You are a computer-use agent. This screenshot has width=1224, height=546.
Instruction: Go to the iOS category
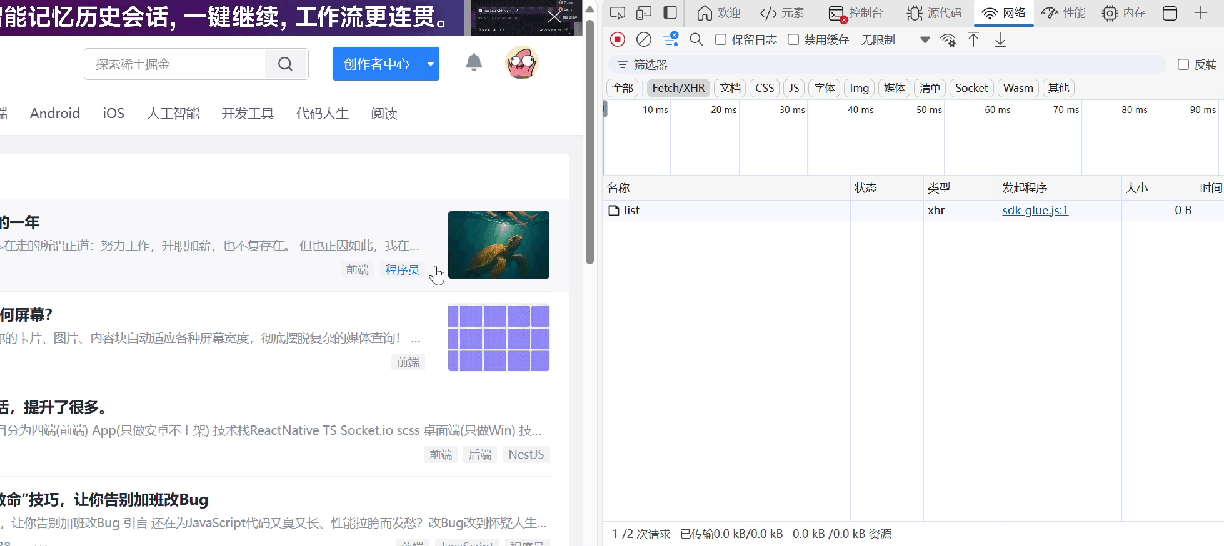[x=113, y=114]
